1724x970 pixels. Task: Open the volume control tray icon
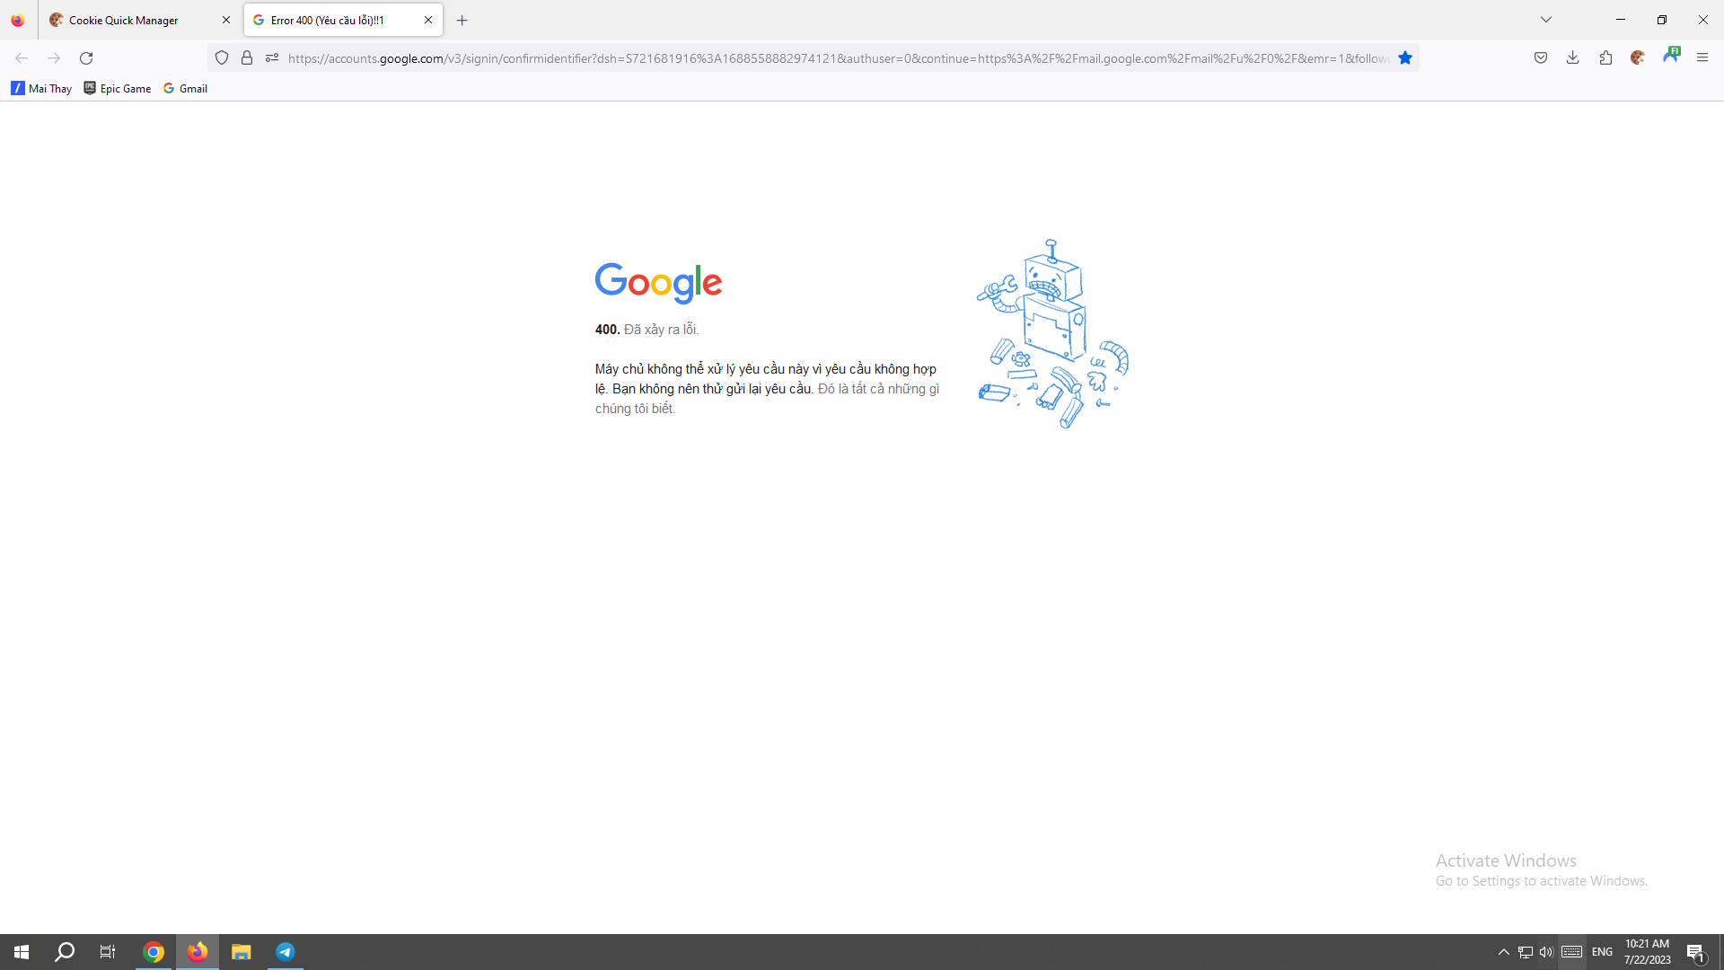[1546, 952]
